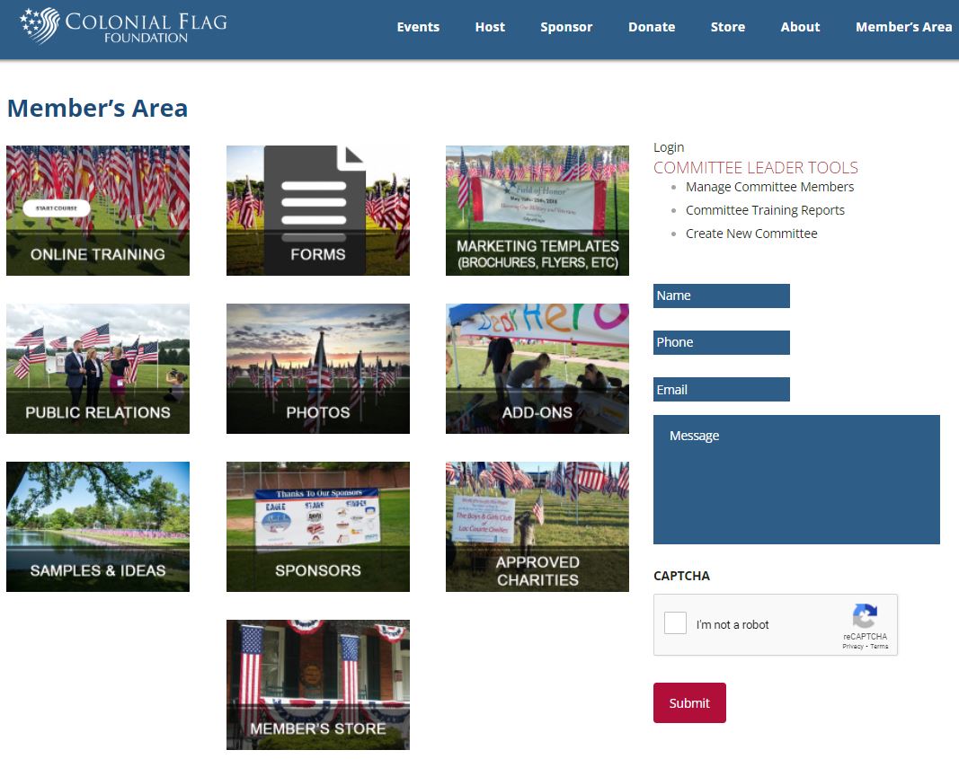
Task: Open the Store navigation item
Action: pyautogui.click(x=728, y=27)
